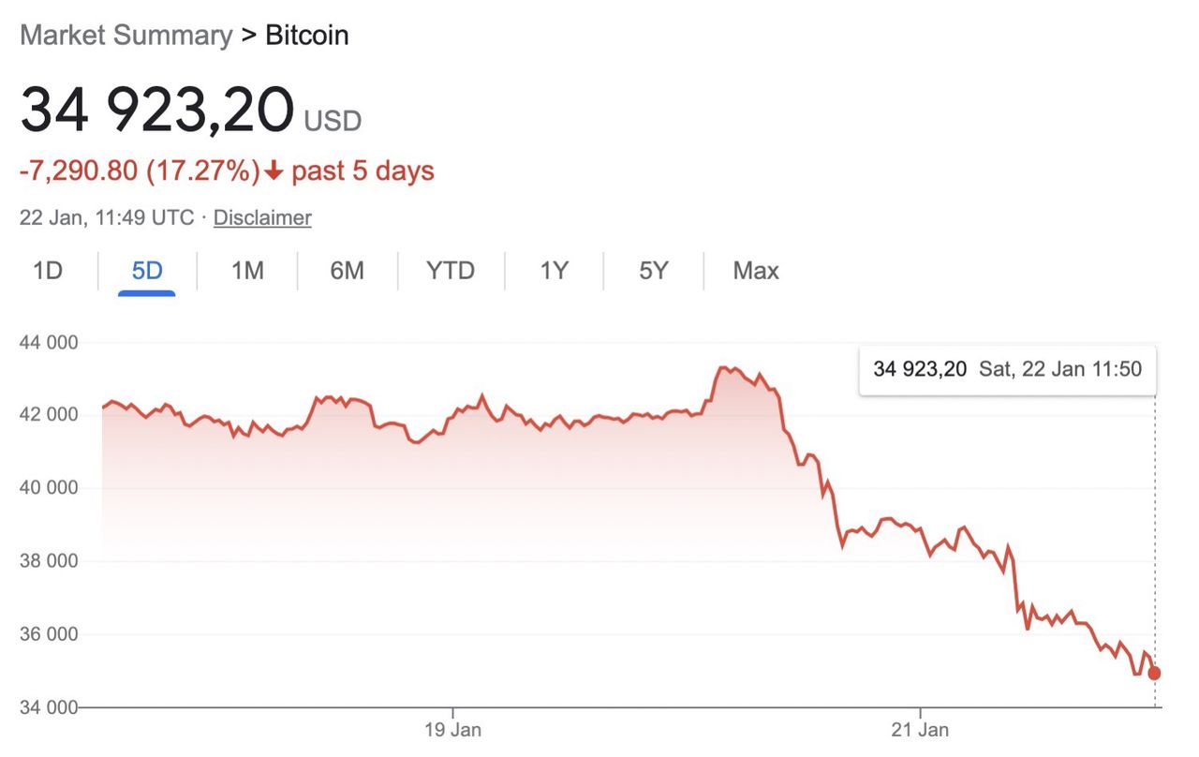Switch to the 5Y tab

pyautogui.click(x=653, y=271)
